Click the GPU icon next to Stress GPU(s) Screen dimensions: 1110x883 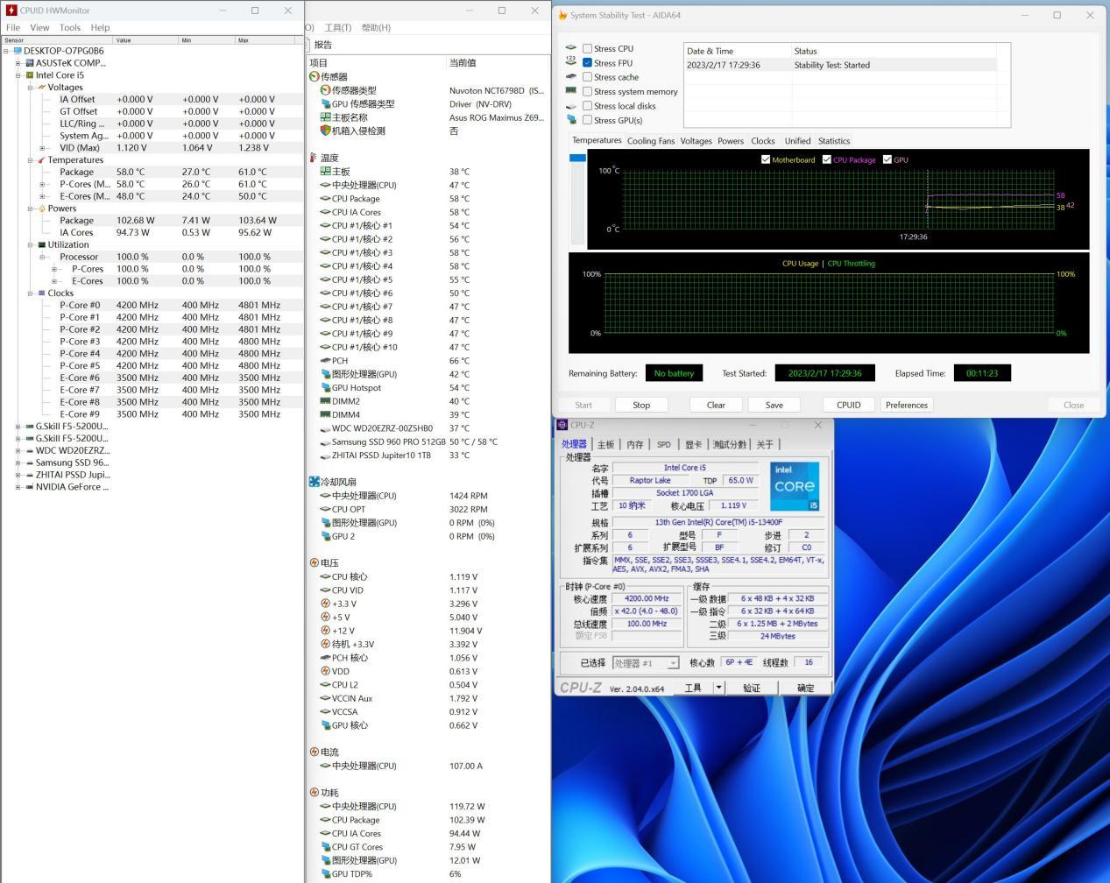tap(571, 120)
